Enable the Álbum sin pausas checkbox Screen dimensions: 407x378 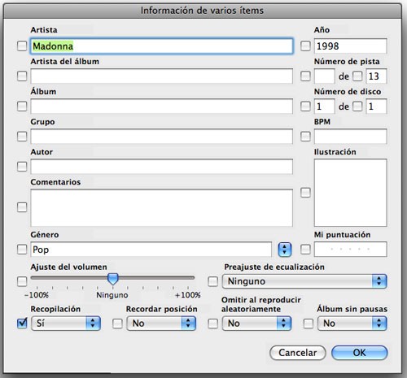pos(309,324)
